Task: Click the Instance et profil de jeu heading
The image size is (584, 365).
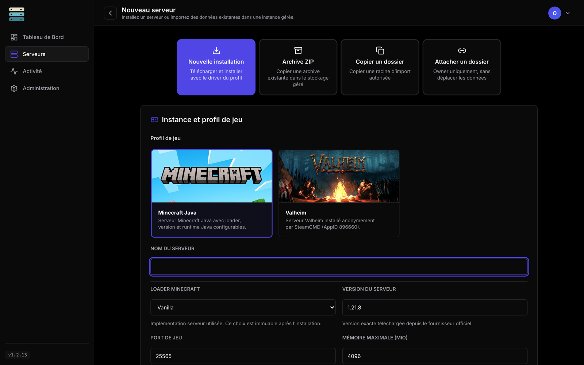Action: pos(202,120)
